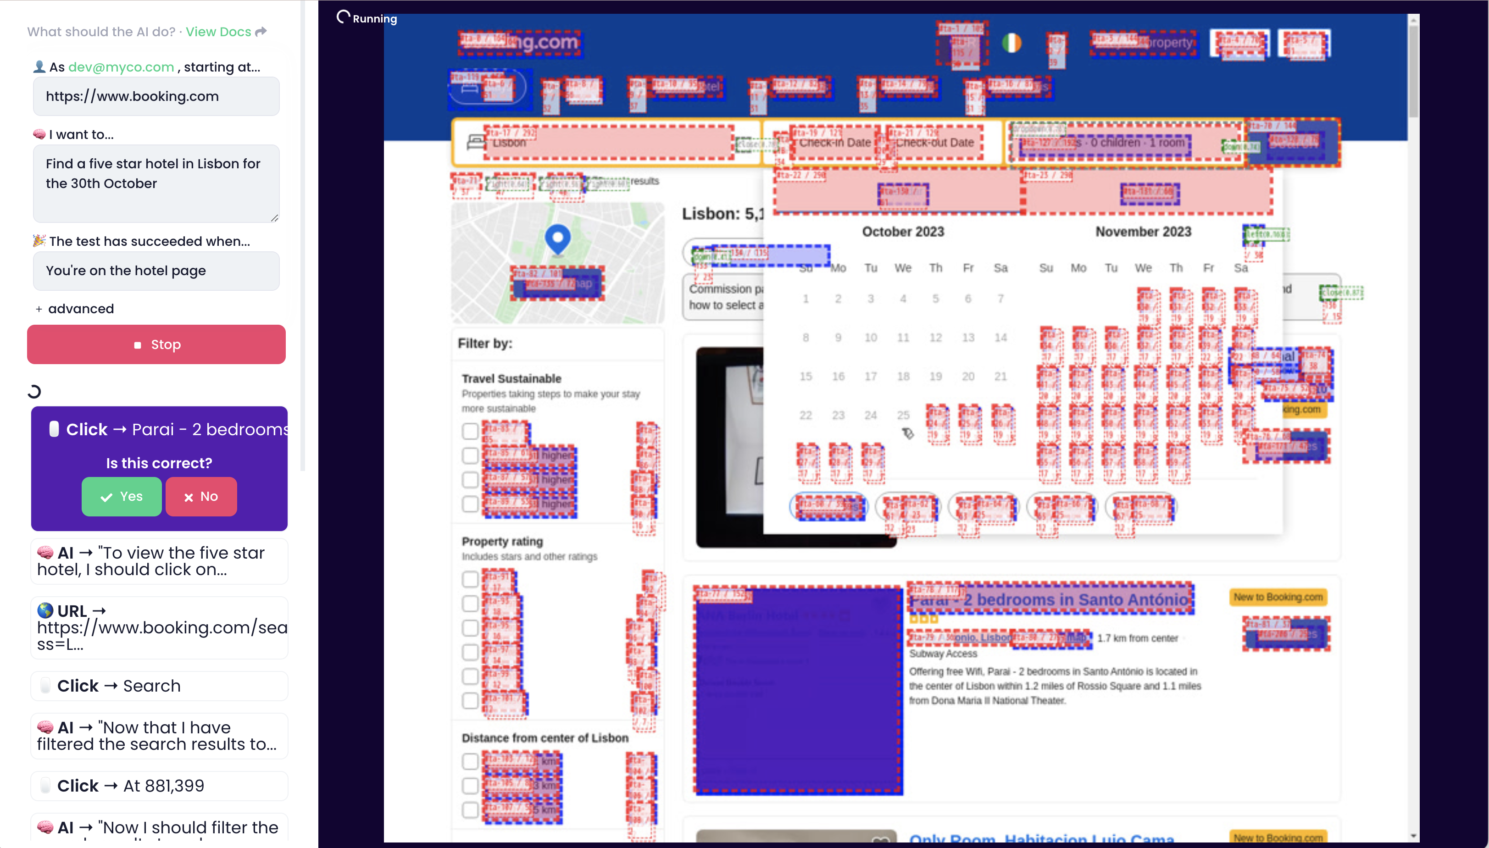
Task: Confirm with the green Yes button
Action: click(x=122, y=496)
